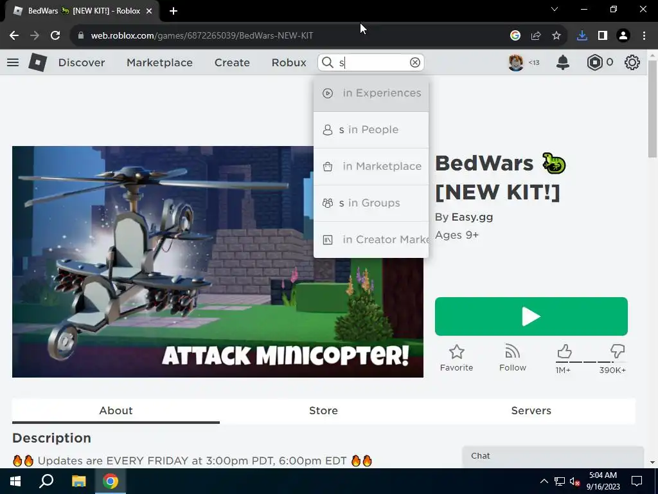658x494 pixels.
Task: Open the notifications bell
Action: click(x=563, y=62)
